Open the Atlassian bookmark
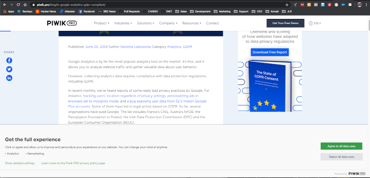Screen dimensions: 370x178 [68, 11]
